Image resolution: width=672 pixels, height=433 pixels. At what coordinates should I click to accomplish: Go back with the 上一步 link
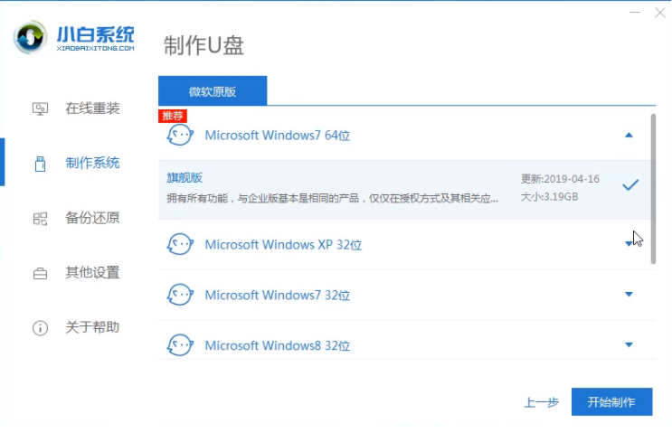coord(541,402)
